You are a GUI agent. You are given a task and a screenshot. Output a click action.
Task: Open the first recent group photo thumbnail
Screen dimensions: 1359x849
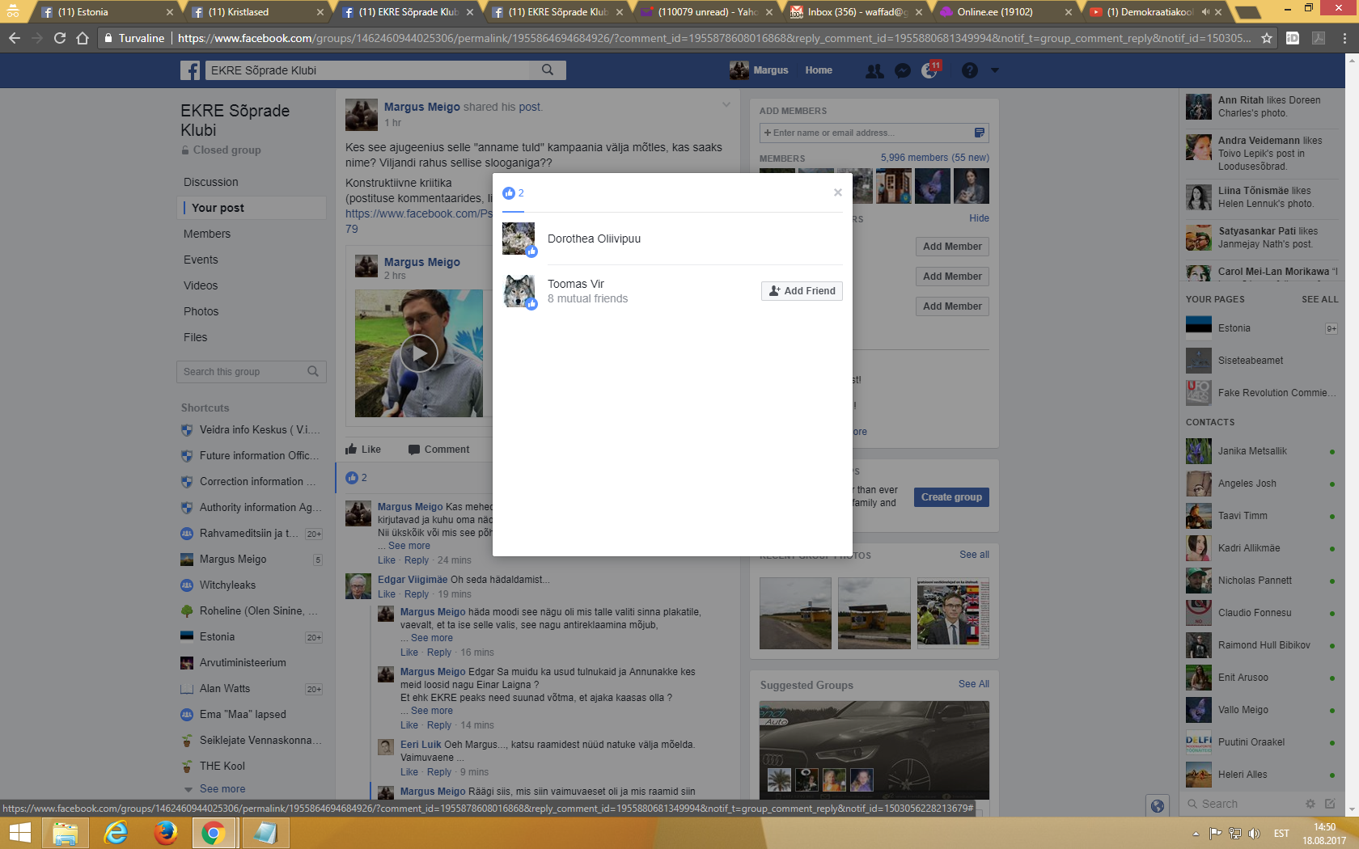(x=795, y=613)
